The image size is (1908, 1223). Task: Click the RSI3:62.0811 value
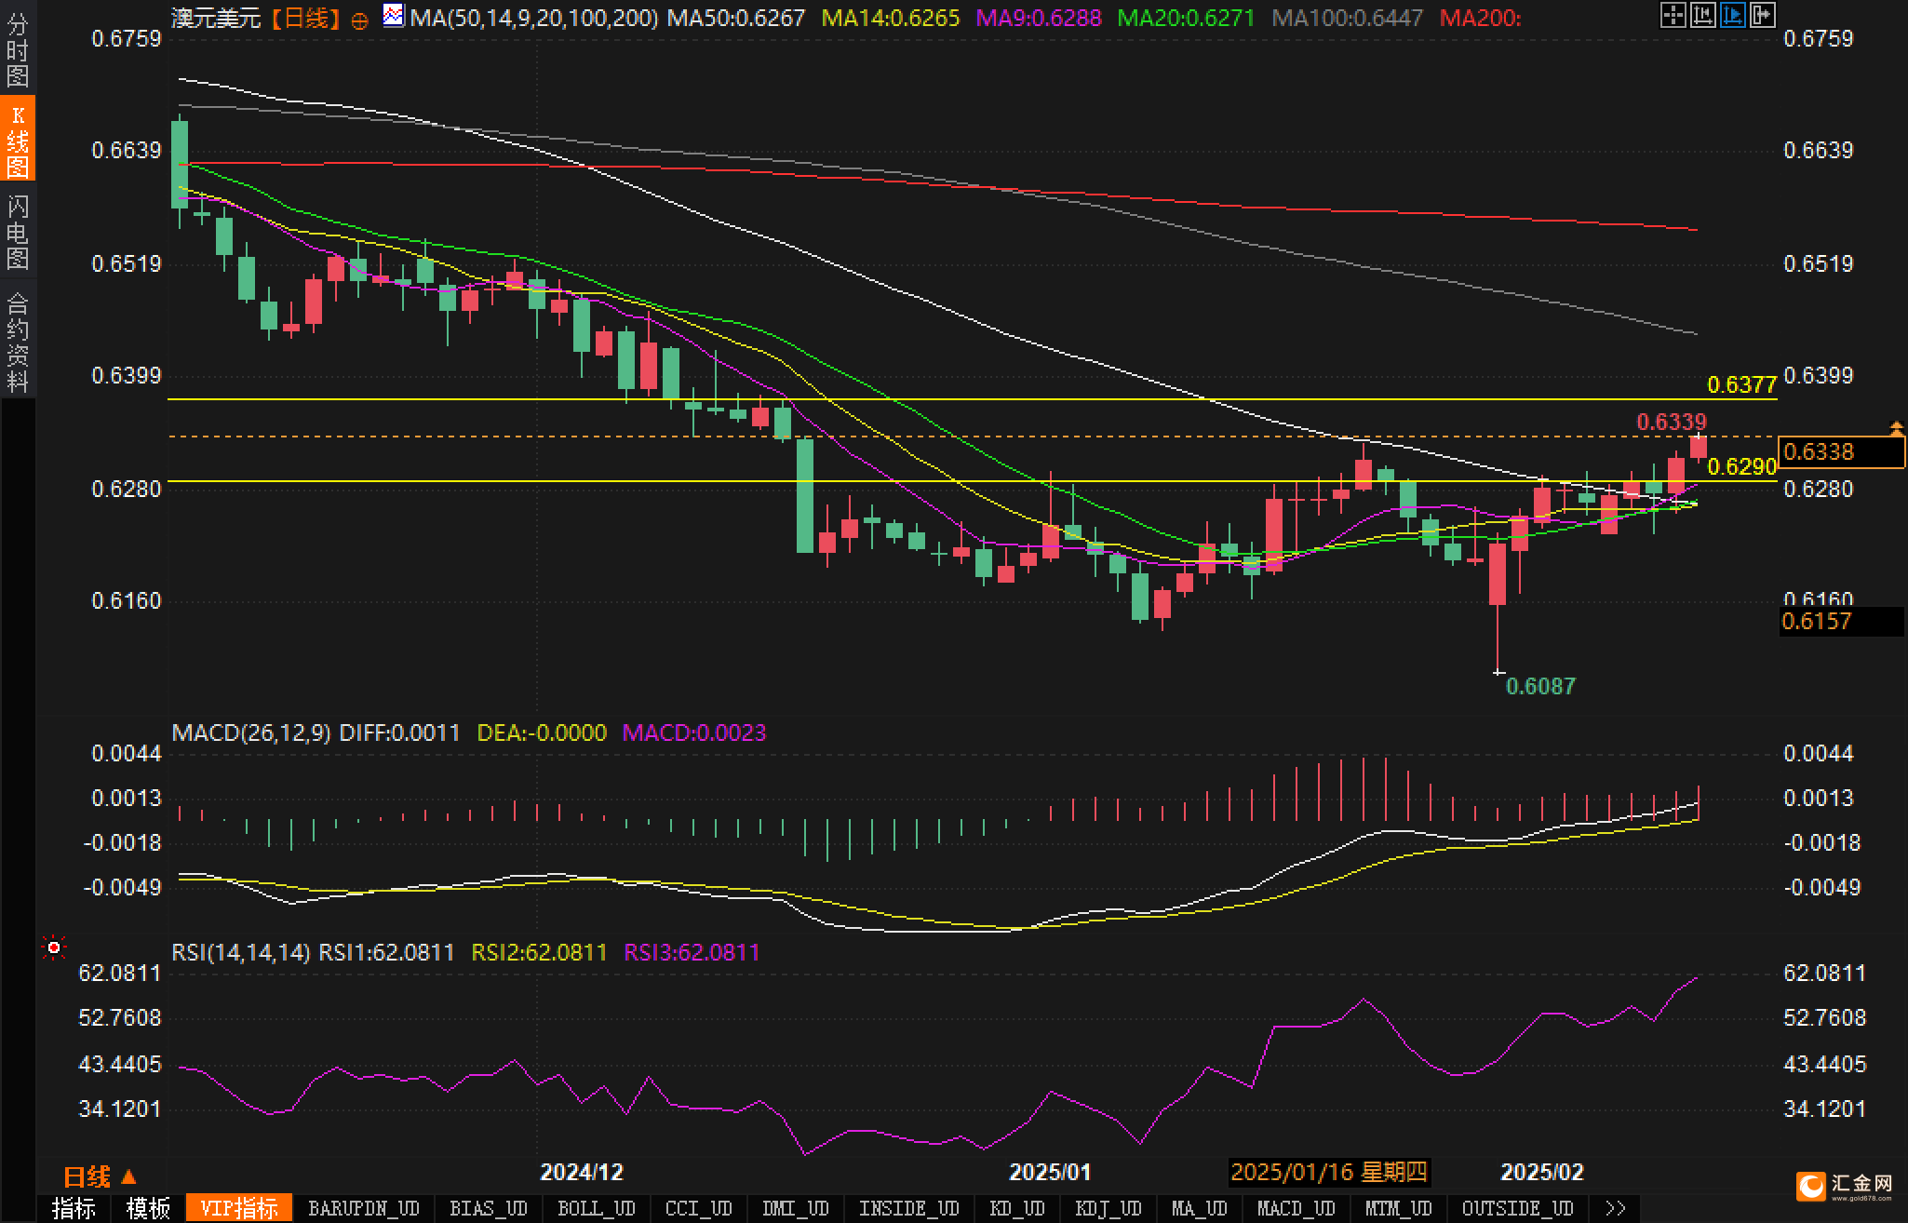click(x=692, y=952)
